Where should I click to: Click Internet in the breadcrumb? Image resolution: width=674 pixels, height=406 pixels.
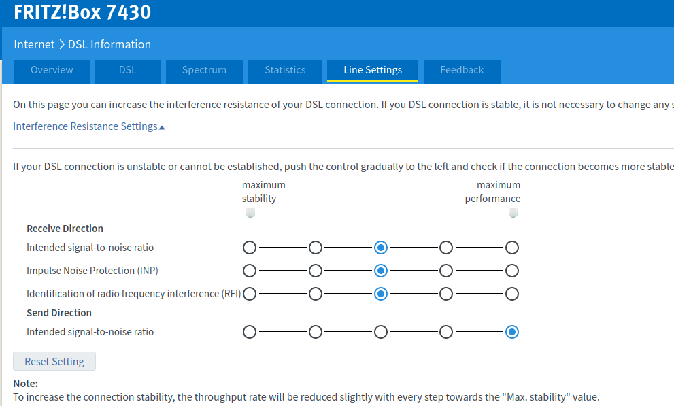coord(34,44)
